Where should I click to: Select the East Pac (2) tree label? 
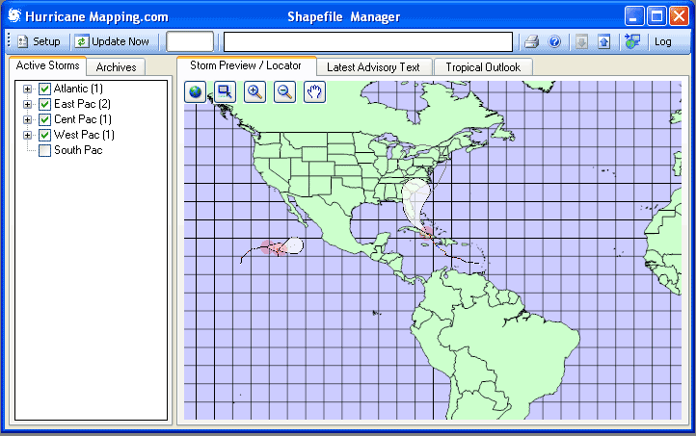tap(82, 104)
